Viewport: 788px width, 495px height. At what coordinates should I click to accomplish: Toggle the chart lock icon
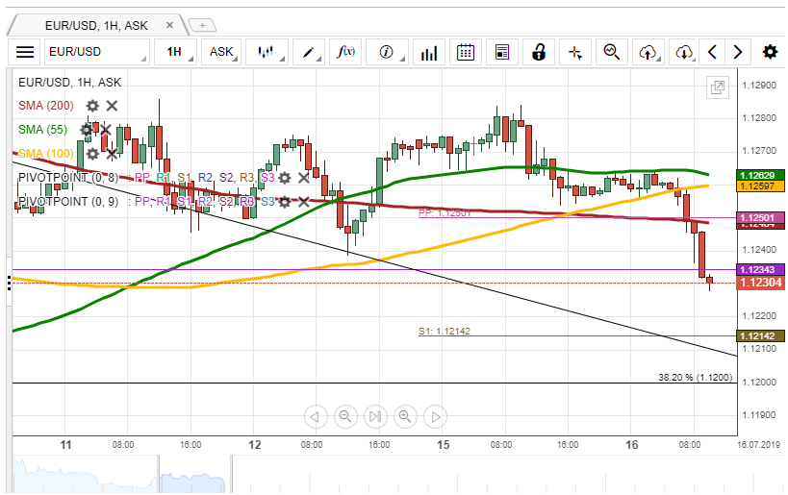[539, 52]
